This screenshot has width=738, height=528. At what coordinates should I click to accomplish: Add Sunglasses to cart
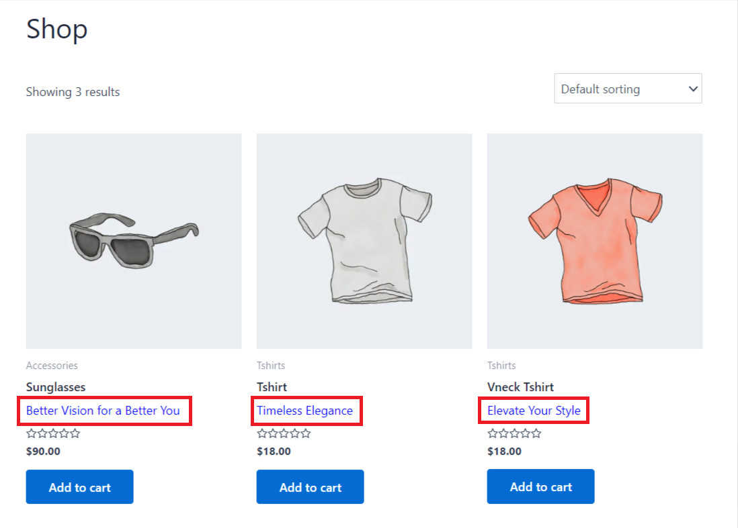(x=79, y=486)
